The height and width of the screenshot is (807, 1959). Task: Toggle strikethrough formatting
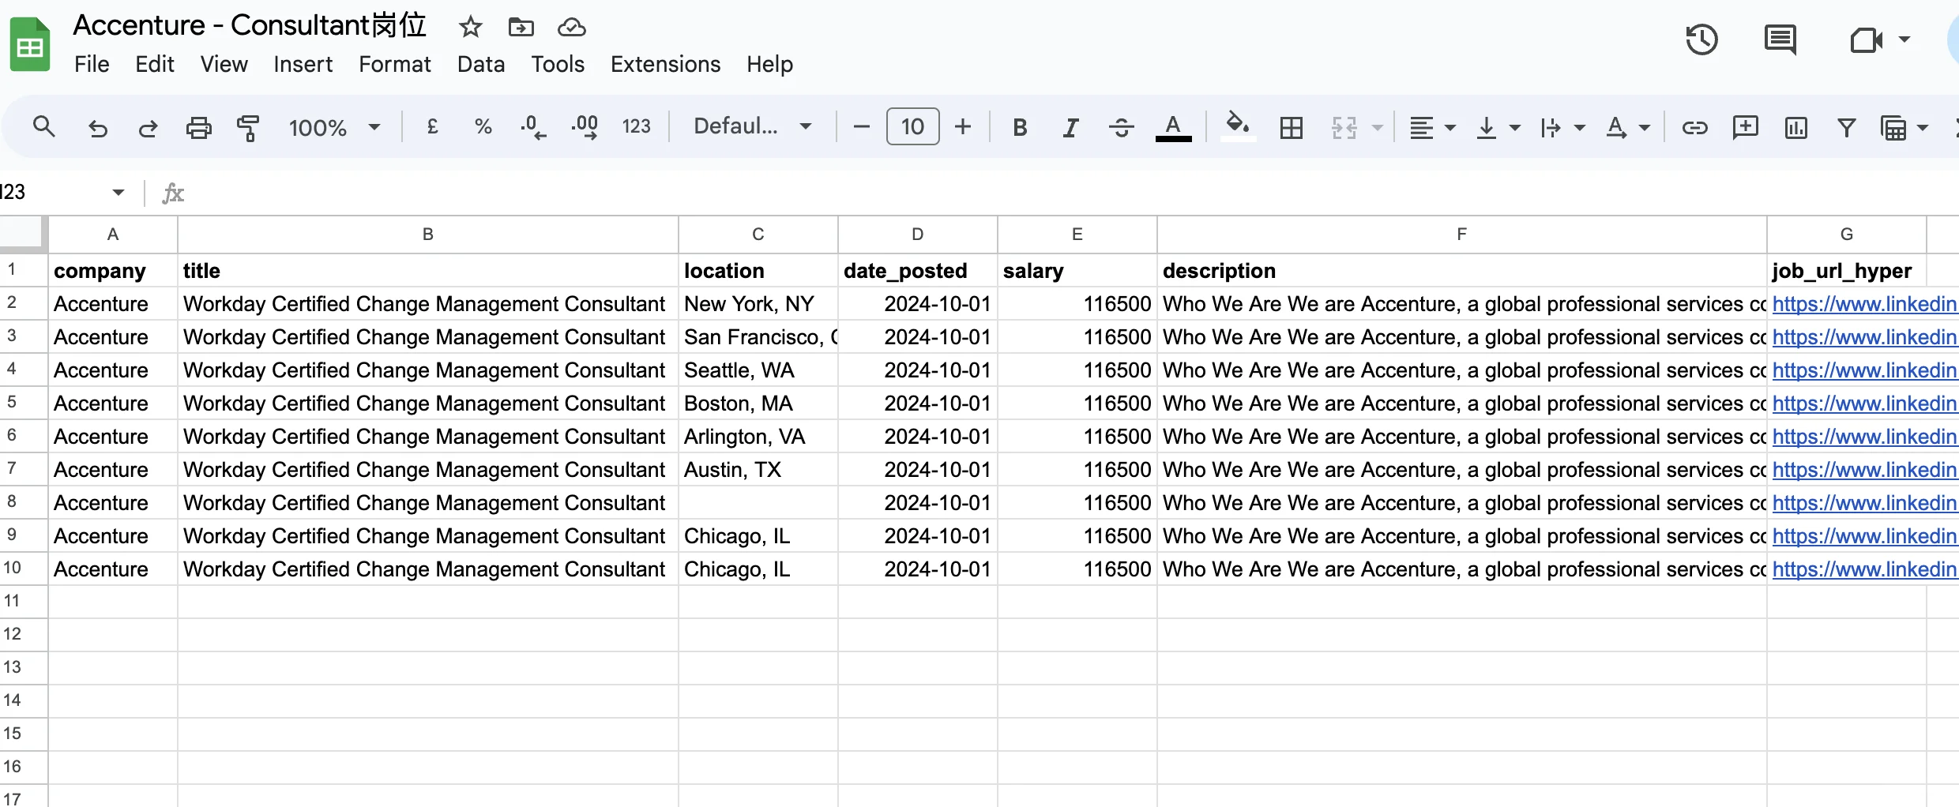tap(1121, 127)
